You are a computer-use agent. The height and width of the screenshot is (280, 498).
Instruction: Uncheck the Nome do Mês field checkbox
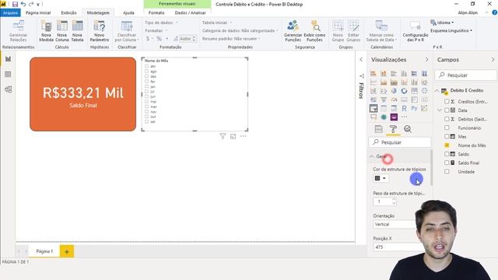[x=447, y=145]
